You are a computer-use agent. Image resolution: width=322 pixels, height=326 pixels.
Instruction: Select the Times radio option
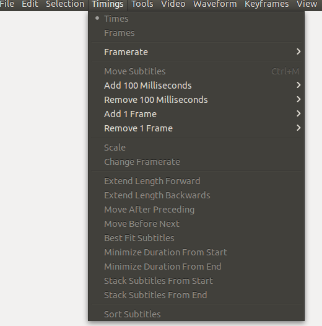(x=196, y=19)
